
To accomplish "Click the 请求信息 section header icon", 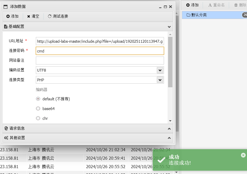I will [x=6, y=128].
